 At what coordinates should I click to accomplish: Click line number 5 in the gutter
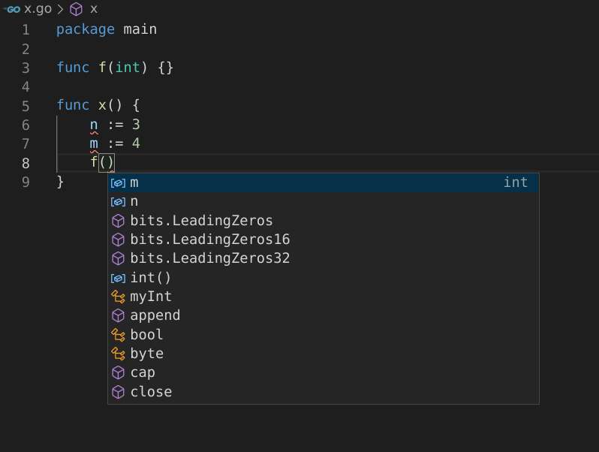click(26, 106)
